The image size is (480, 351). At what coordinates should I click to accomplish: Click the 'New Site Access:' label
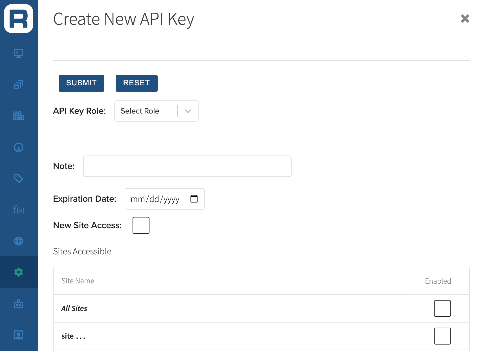pyautogui.click(x=87, y=225)
